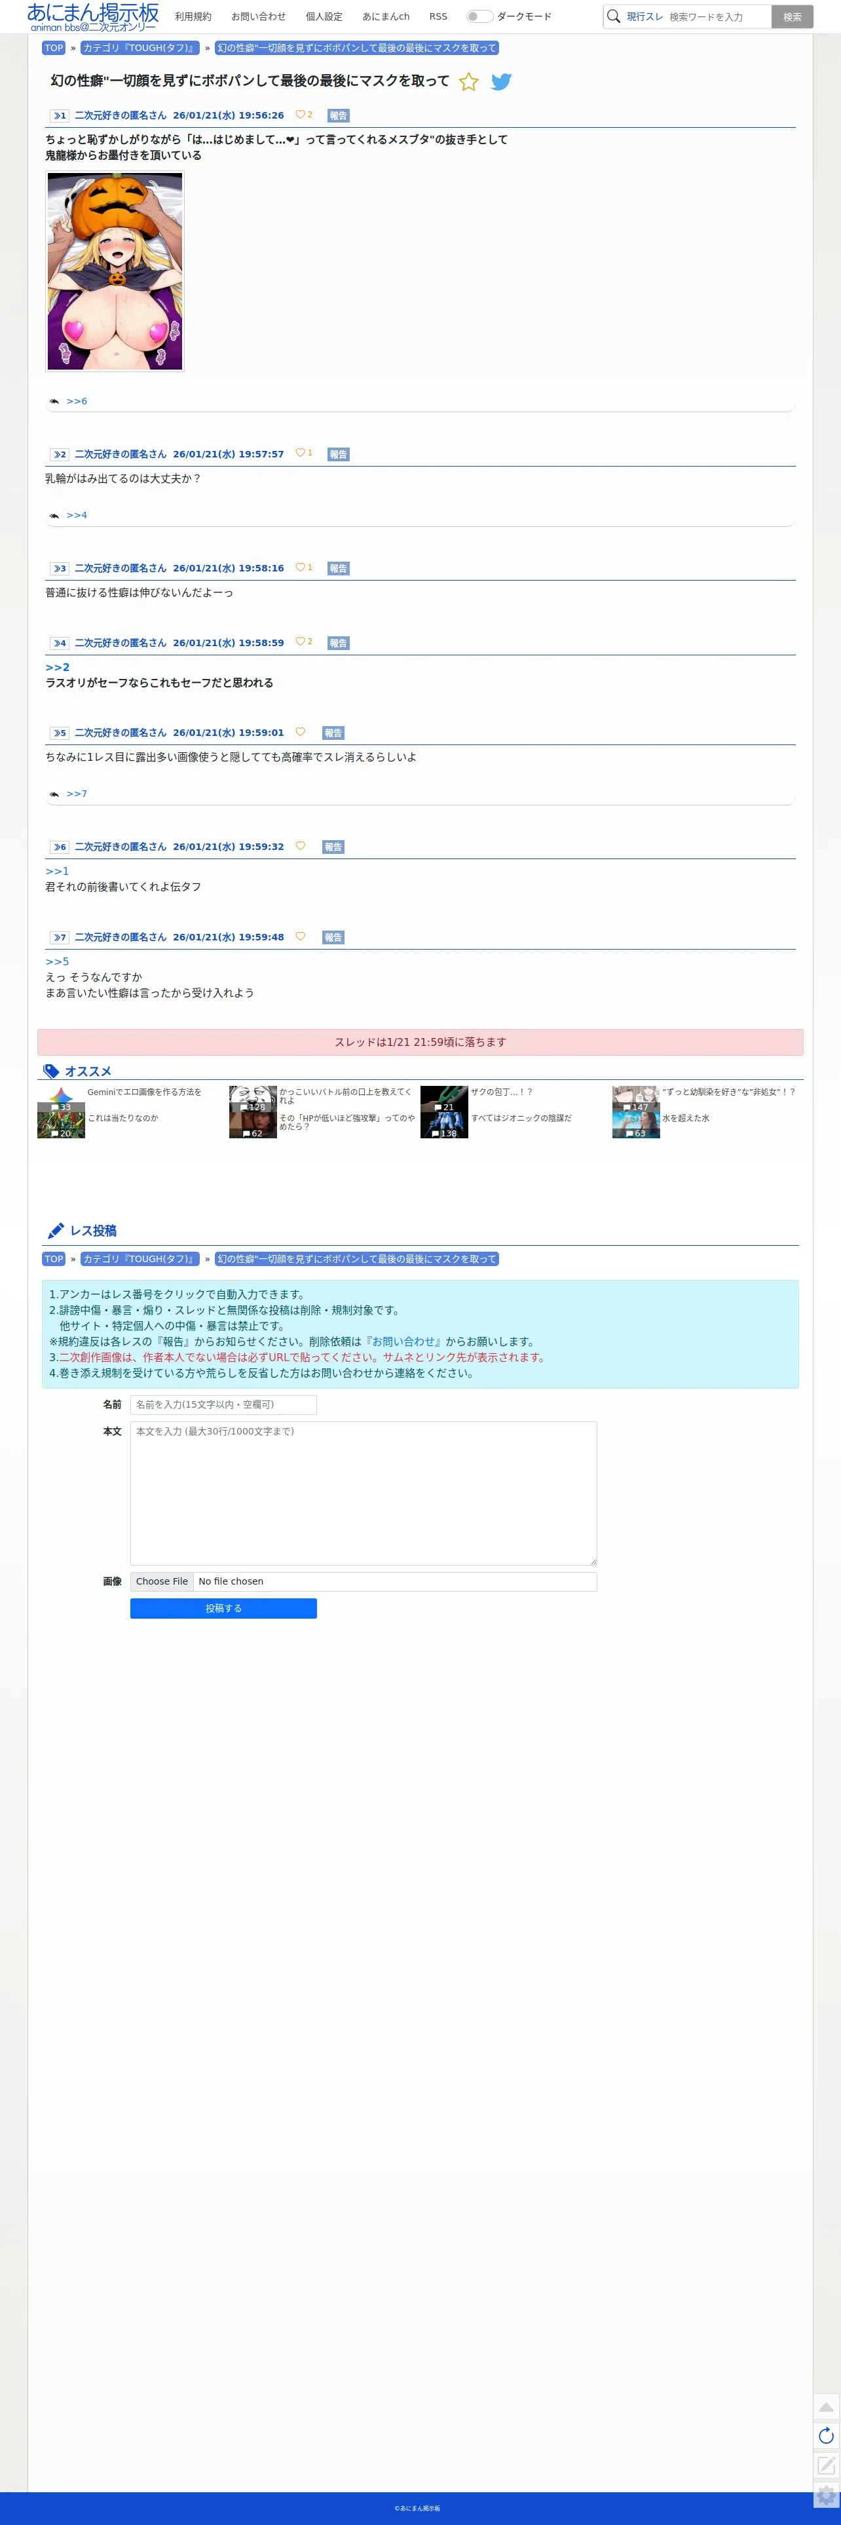
Task: Click the post number 1 anchor badge
Action: (x=59, y=115)
